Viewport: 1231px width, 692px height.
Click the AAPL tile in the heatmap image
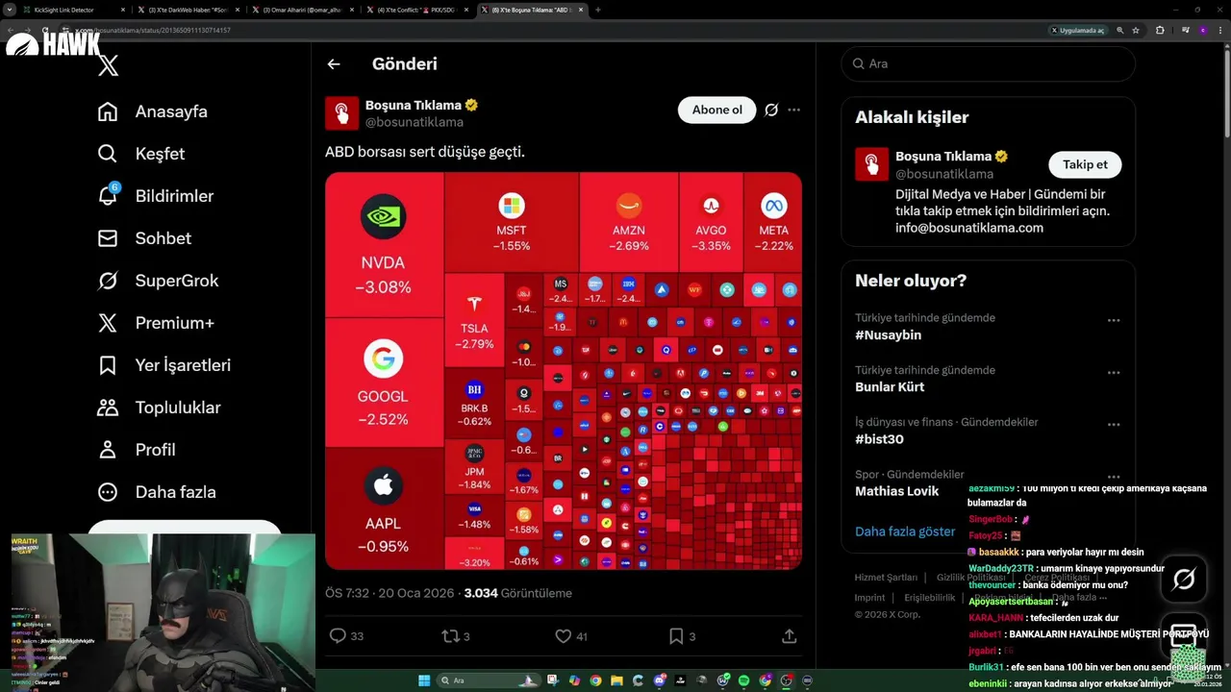coord(384,508)
